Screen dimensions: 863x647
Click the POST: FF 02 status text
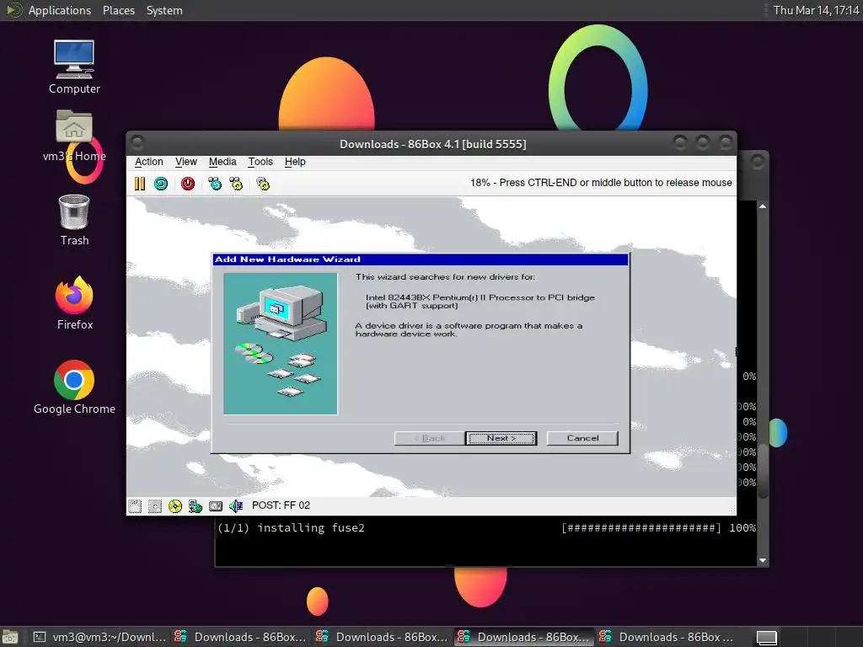point(281,505)
